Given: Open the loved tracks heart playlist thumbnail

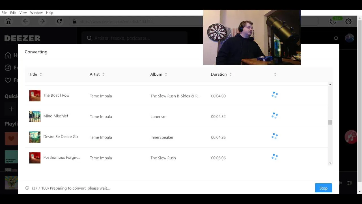Looking at the screenshot, I should point(11,139).
